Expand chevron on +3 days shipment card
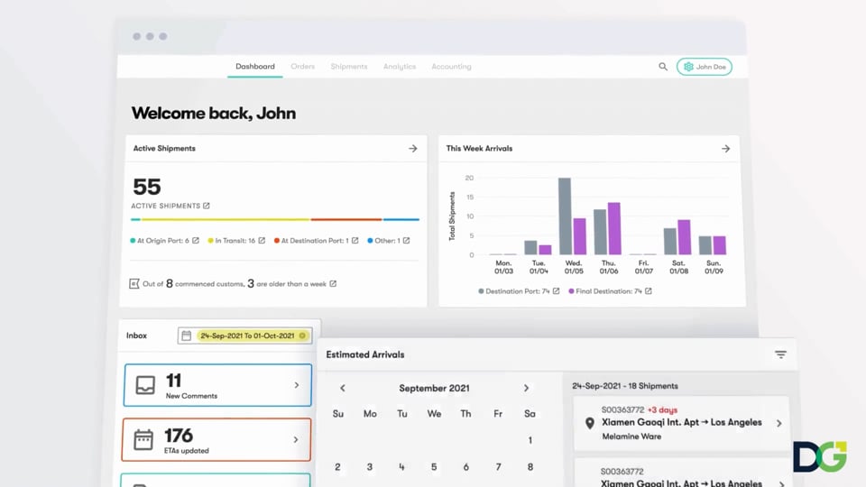This screenshot has width=866, height=487. point(778,424)
